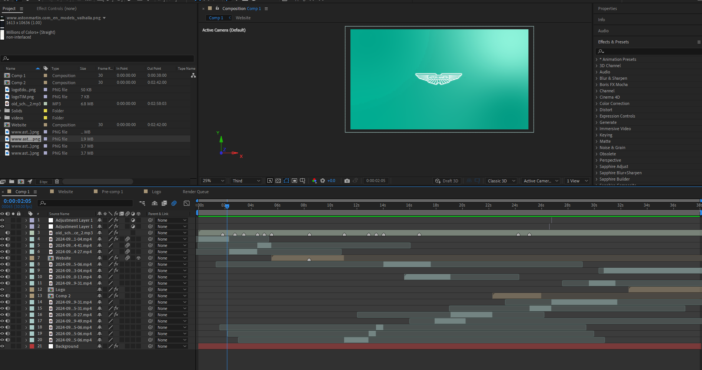Hide the Background layer using its eye icon
Image resolution: width=702 pixels, height=370 pixels.
click(x=2, y=346)
